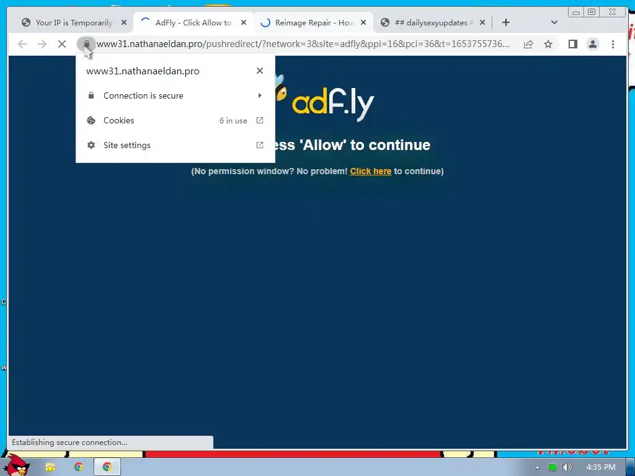Show hidden tray icons arrow
This screenshot has height=476, width=635.
tap(537, 467)
